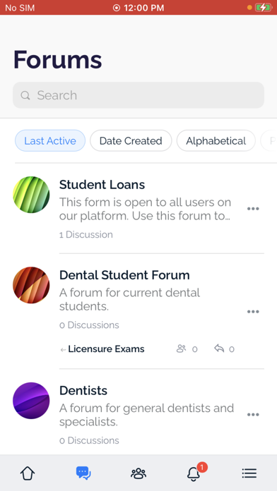Open options menu for Student Loans

pos(253,209)
